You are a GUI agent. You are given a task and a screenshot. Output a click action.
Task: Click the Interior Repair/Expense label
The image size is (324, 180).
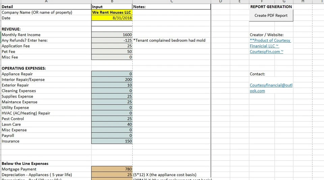point(23,79)
